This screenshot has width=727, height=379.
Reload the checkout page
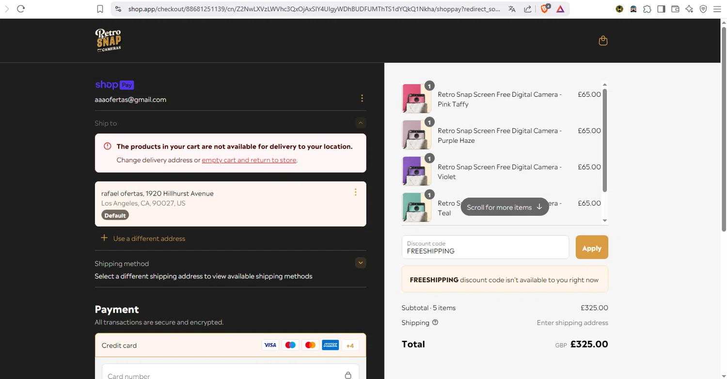click(x=21, y=9)
